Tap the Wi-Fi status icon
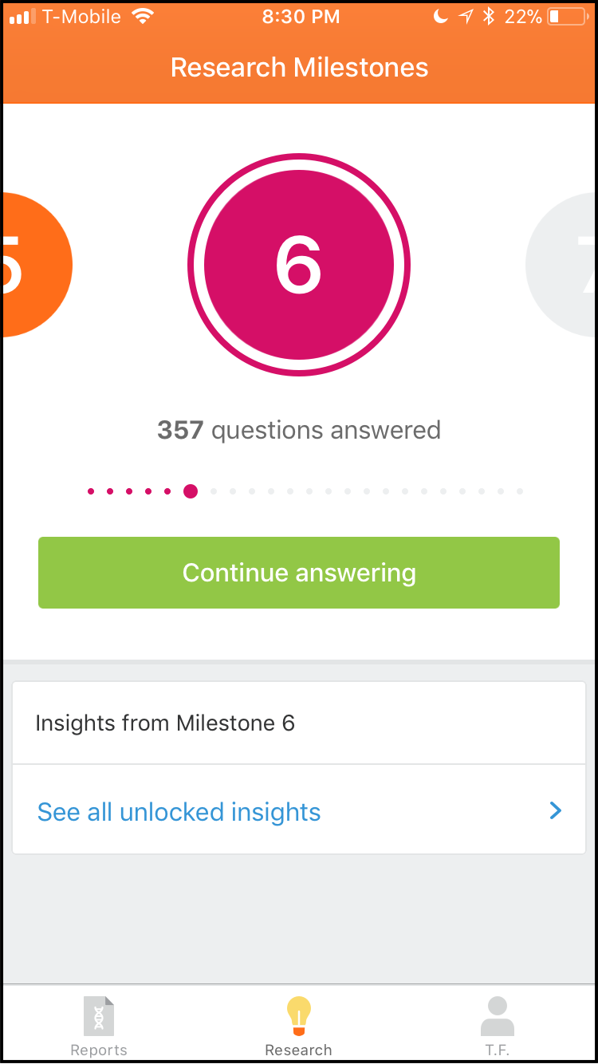The image size is (598, 1064). 144,17
